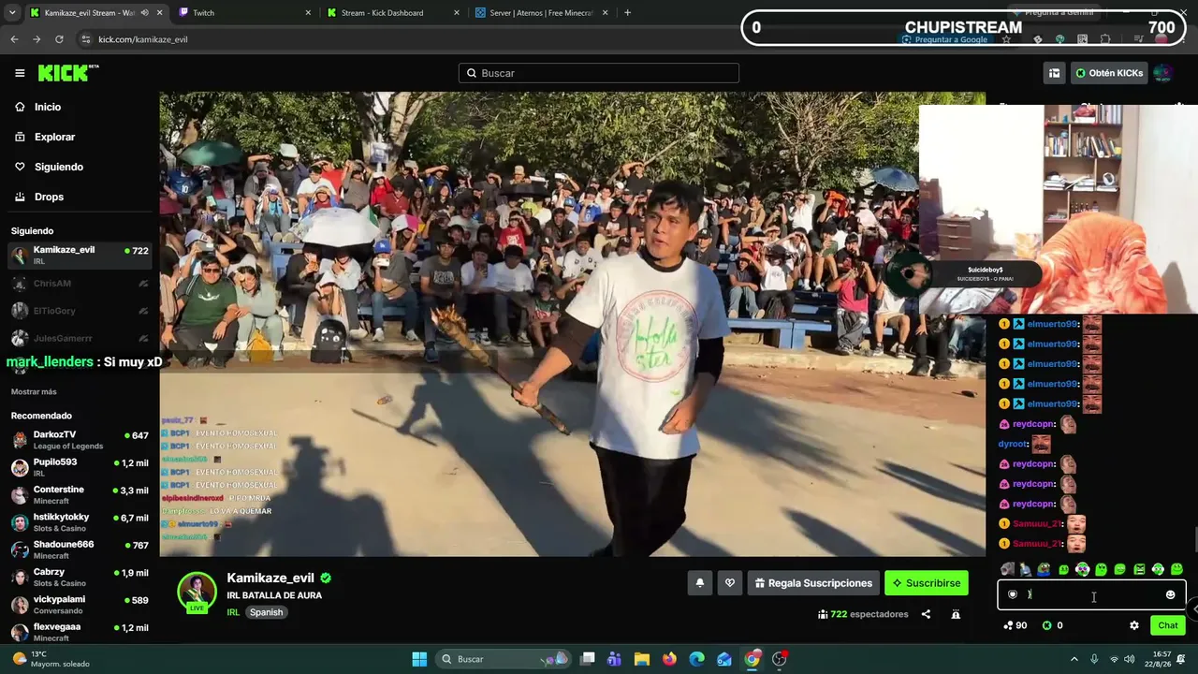The height and width of the screenshot is (674, 1198).
Task: Click the streamer's live avatar thumbnail
Action: point(197,593)
